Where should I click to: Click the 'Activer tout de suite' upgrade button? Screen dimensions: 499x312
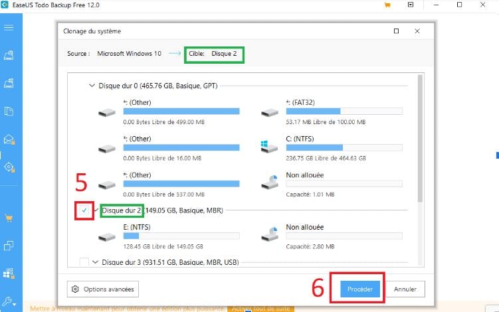pyautogui.click(x=260, y=309)
